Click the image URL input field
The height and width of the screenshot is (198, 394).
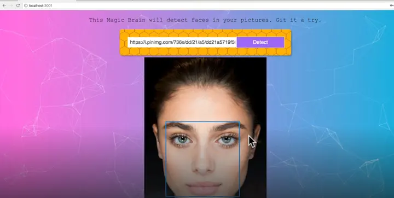tap(182, 42)
